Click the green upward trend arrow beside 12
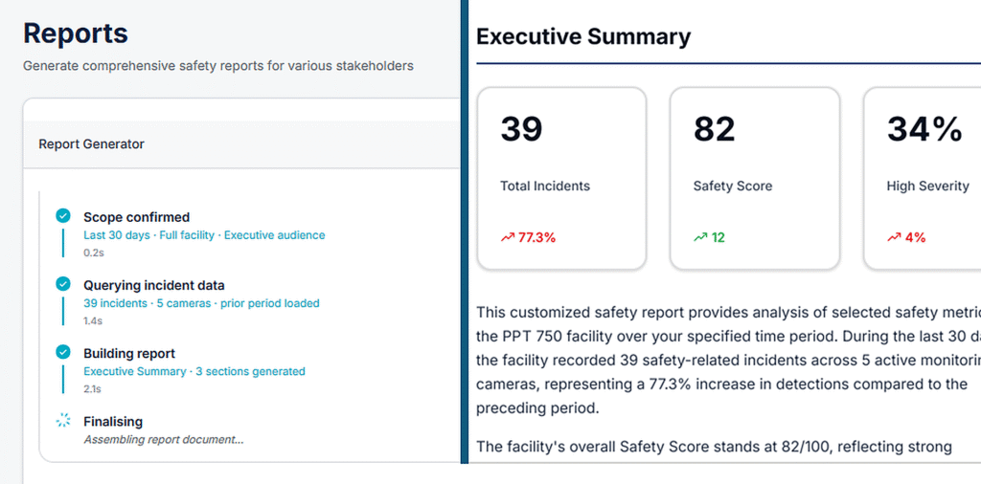 700,237
